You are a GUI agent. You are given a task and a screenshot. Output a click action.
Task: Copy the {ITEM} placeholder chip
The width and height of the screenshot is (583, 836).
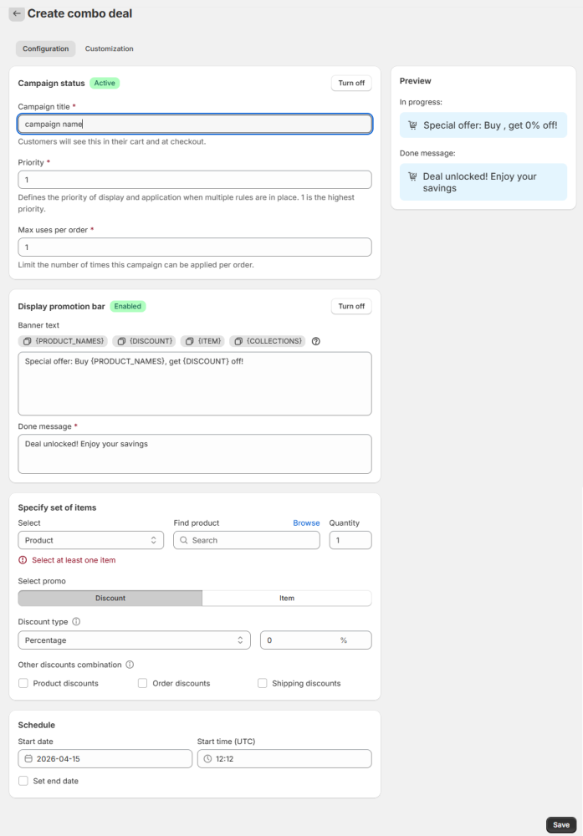[x=202, y=341]
